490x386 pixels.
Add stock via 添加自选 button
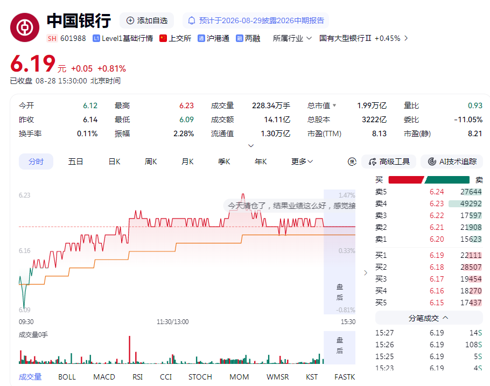coord(147,20)
